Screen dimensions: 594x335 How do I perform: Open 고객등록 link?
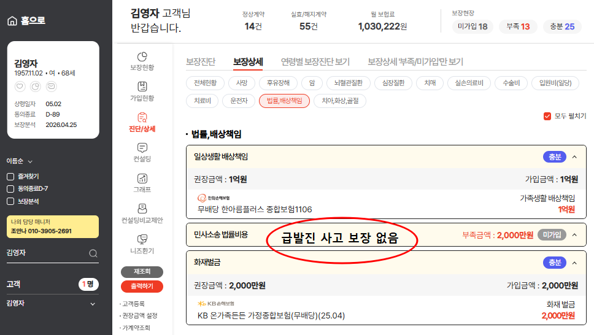133,304
